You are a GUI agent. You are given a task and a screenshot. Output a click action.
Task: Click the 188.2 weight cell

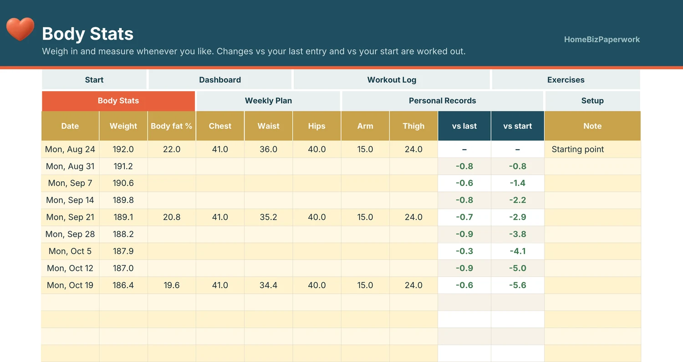tap(123, 234)
